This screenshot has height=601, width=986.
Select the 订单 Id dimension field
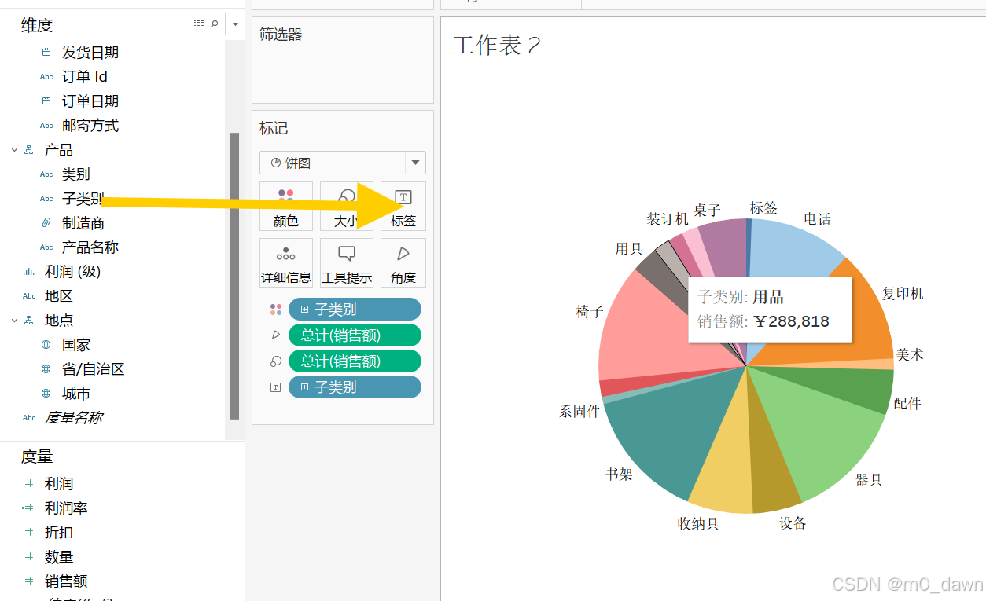click(x=85, y=77)
